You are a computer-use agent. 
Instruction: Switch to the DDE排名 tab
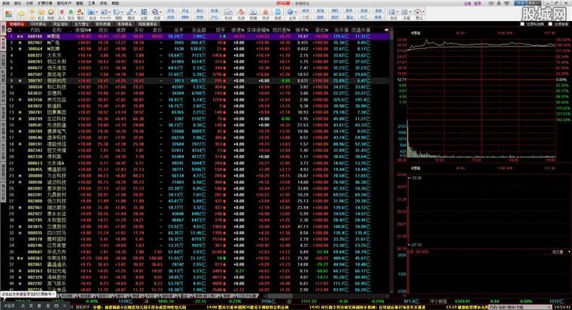[x=38, y=24]
